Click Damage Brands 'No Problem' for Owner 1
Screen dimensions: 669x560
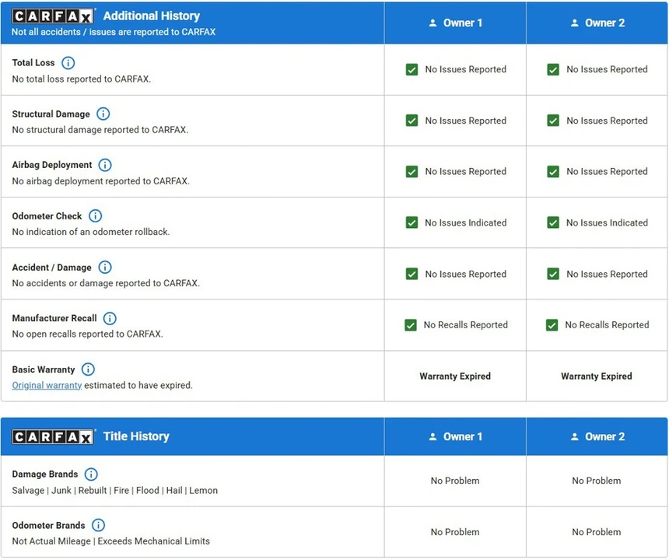(455, 481)
